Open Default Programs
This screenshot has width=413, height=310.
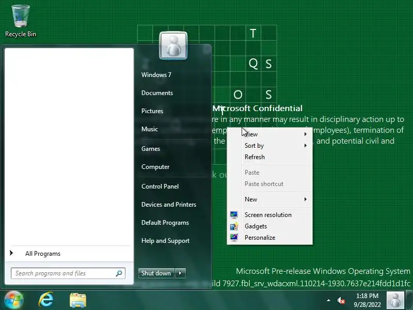point(165,223)
